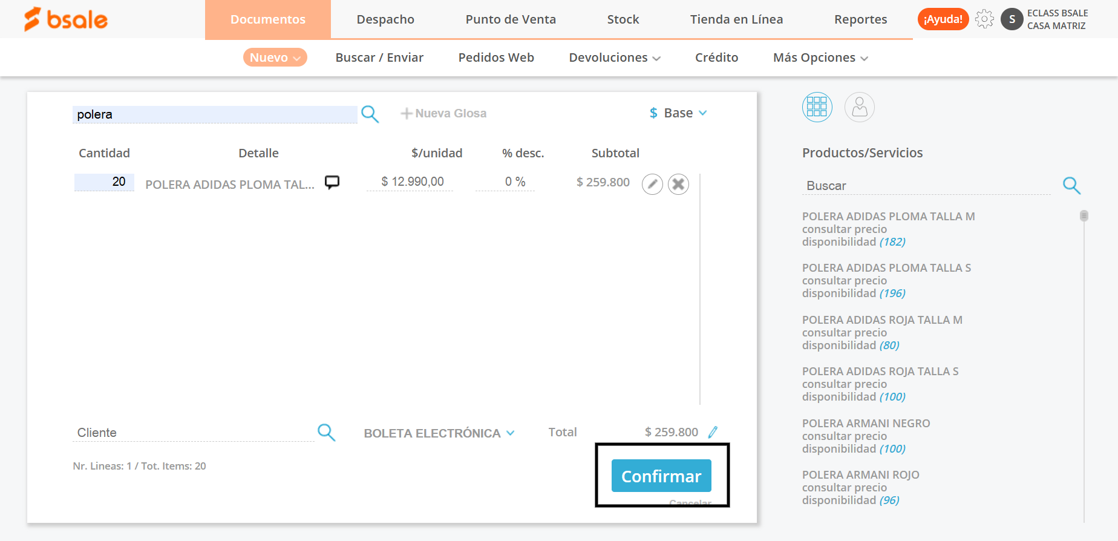Click the user avatar S icon

(x=1012, y=19)
